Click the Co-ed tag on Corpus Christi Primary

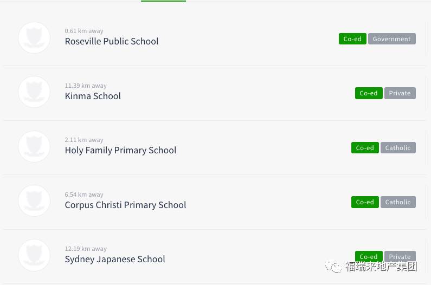(x=365, y=202)
